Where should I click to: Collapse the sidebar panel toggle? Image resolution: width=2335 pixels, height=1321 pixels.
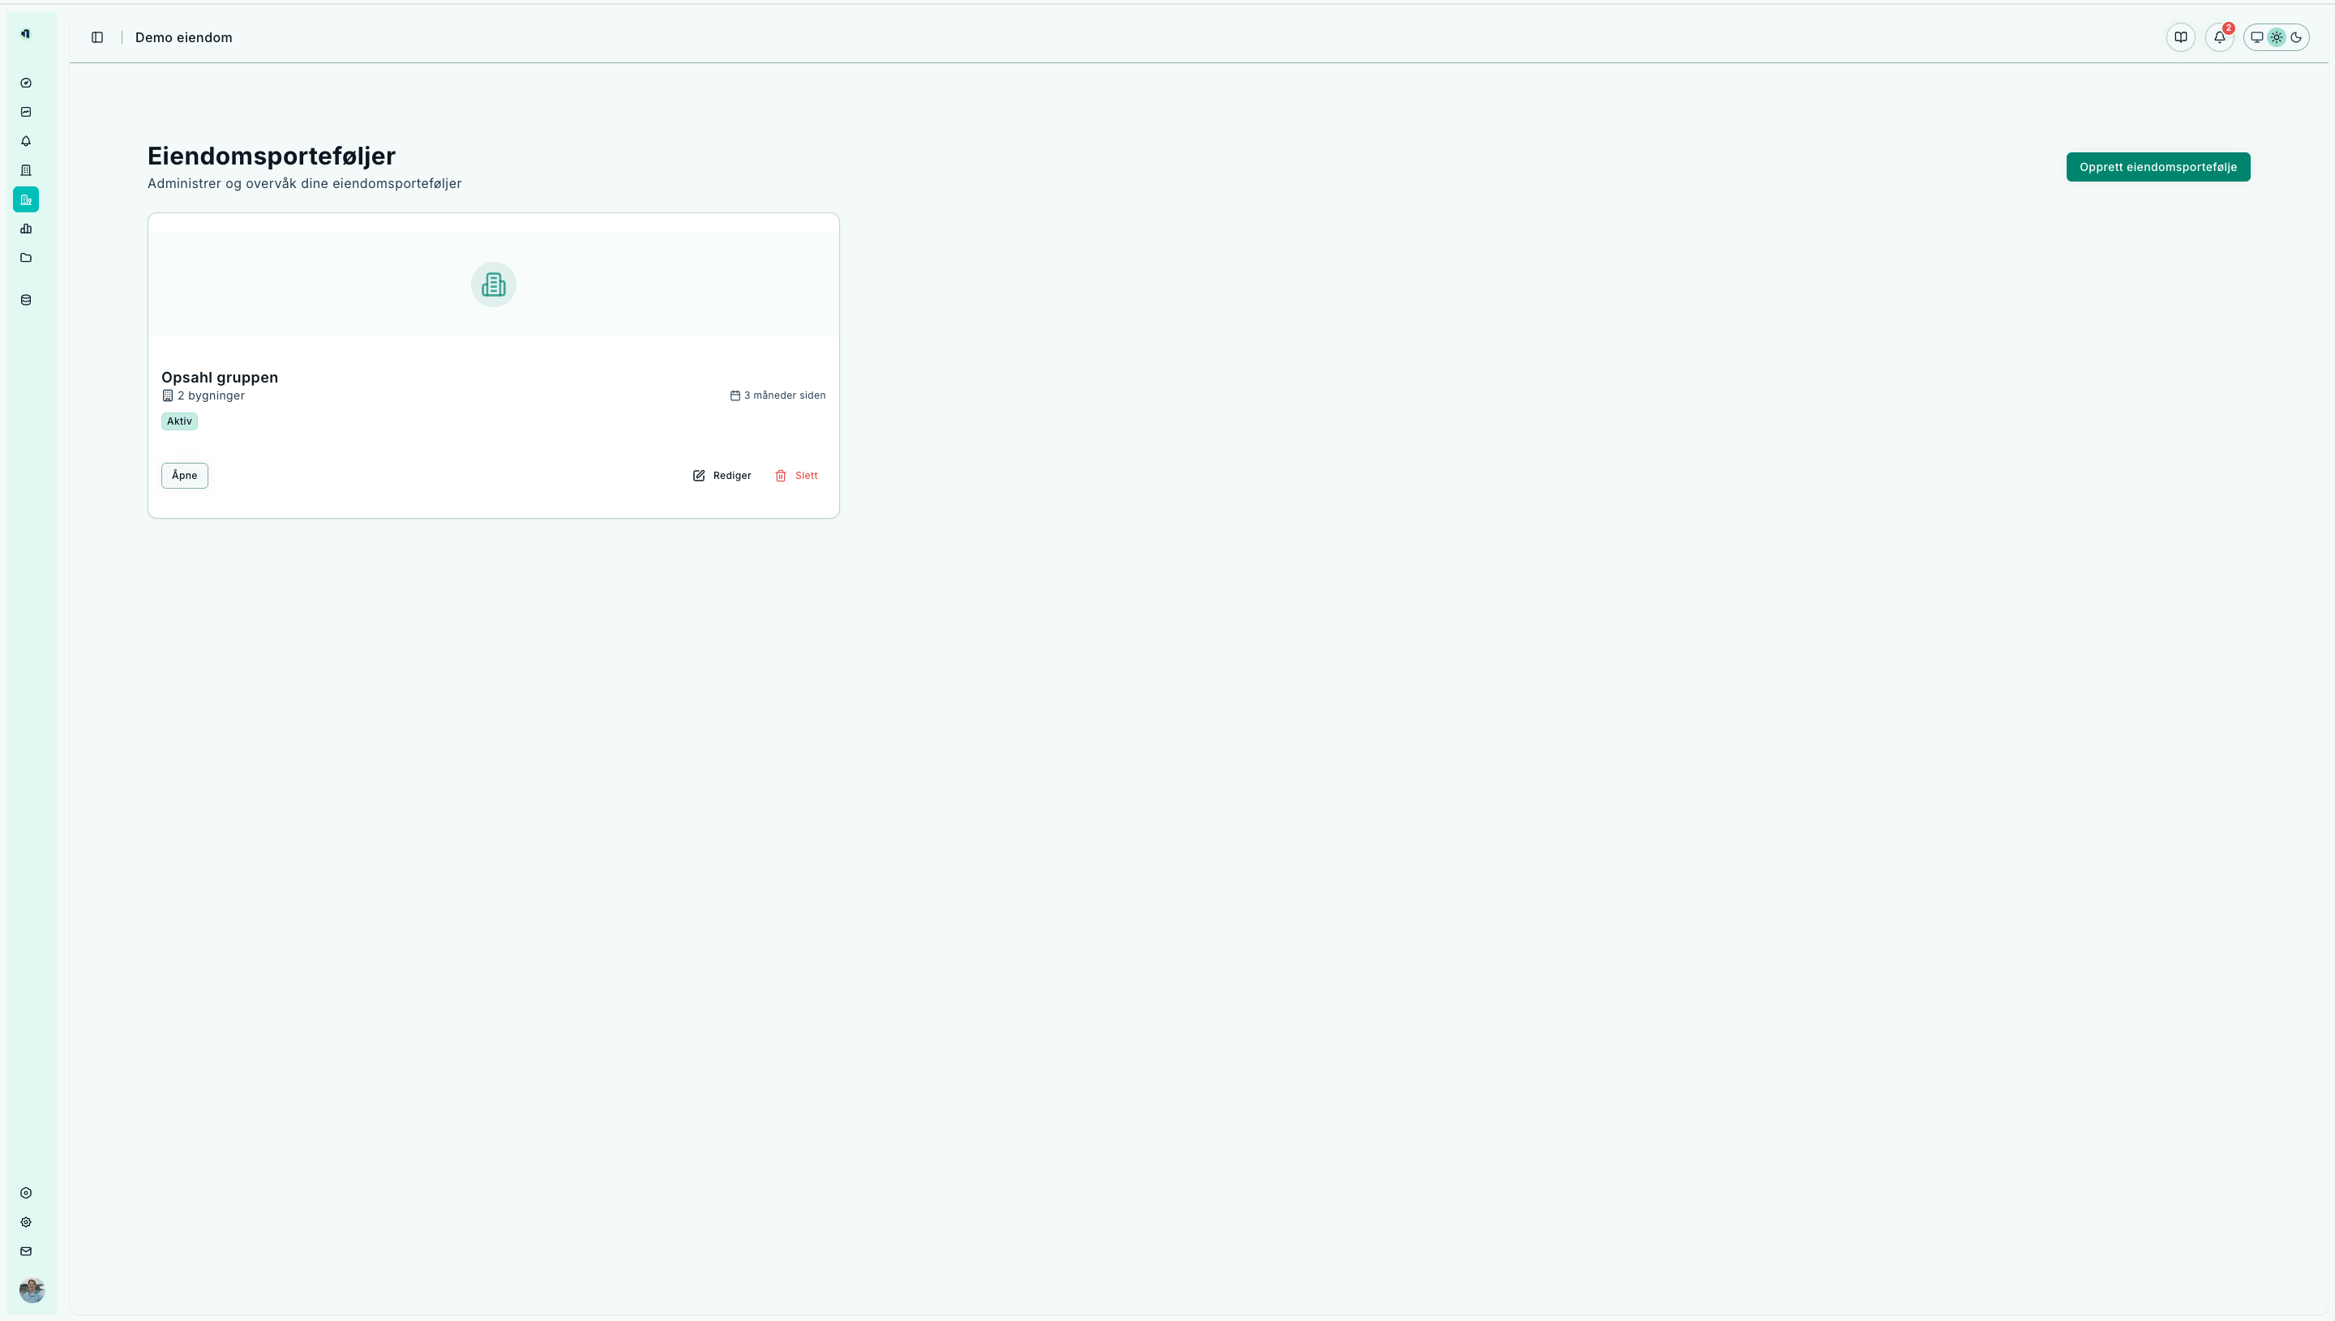point(97,37)
